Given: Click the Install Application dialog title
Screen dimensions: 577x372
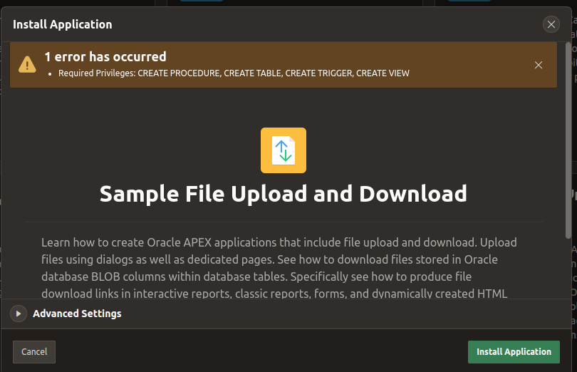Looking at the screenshot, I should pos(63,24).
